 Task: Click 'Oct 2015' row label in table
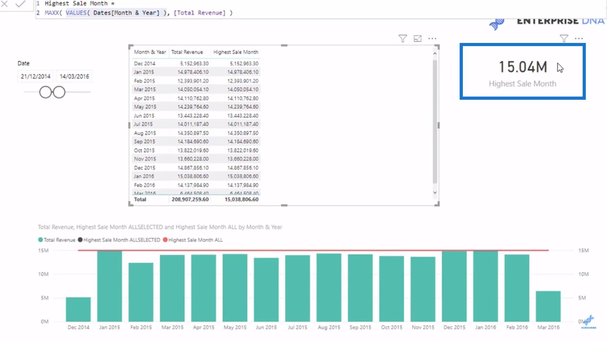144,150
